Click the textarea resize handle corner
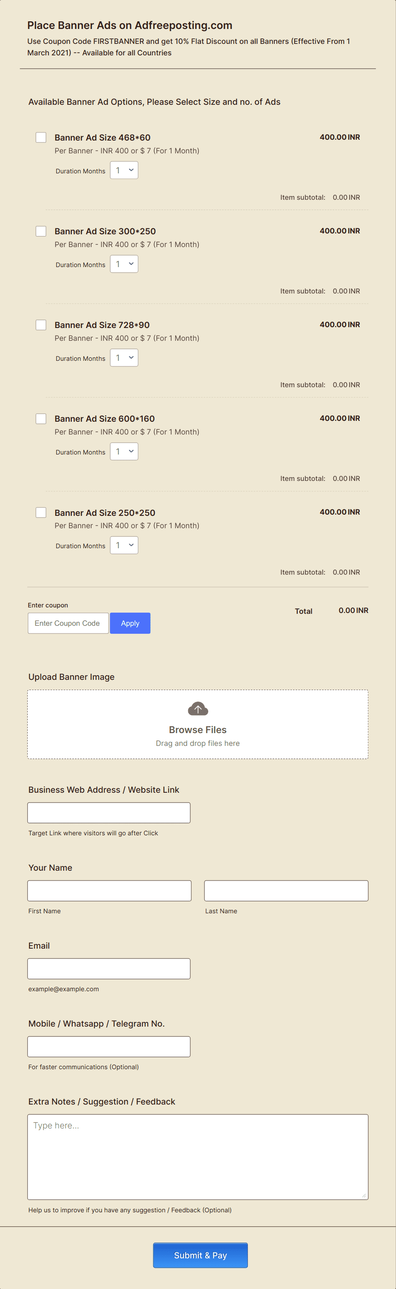 364,1195
